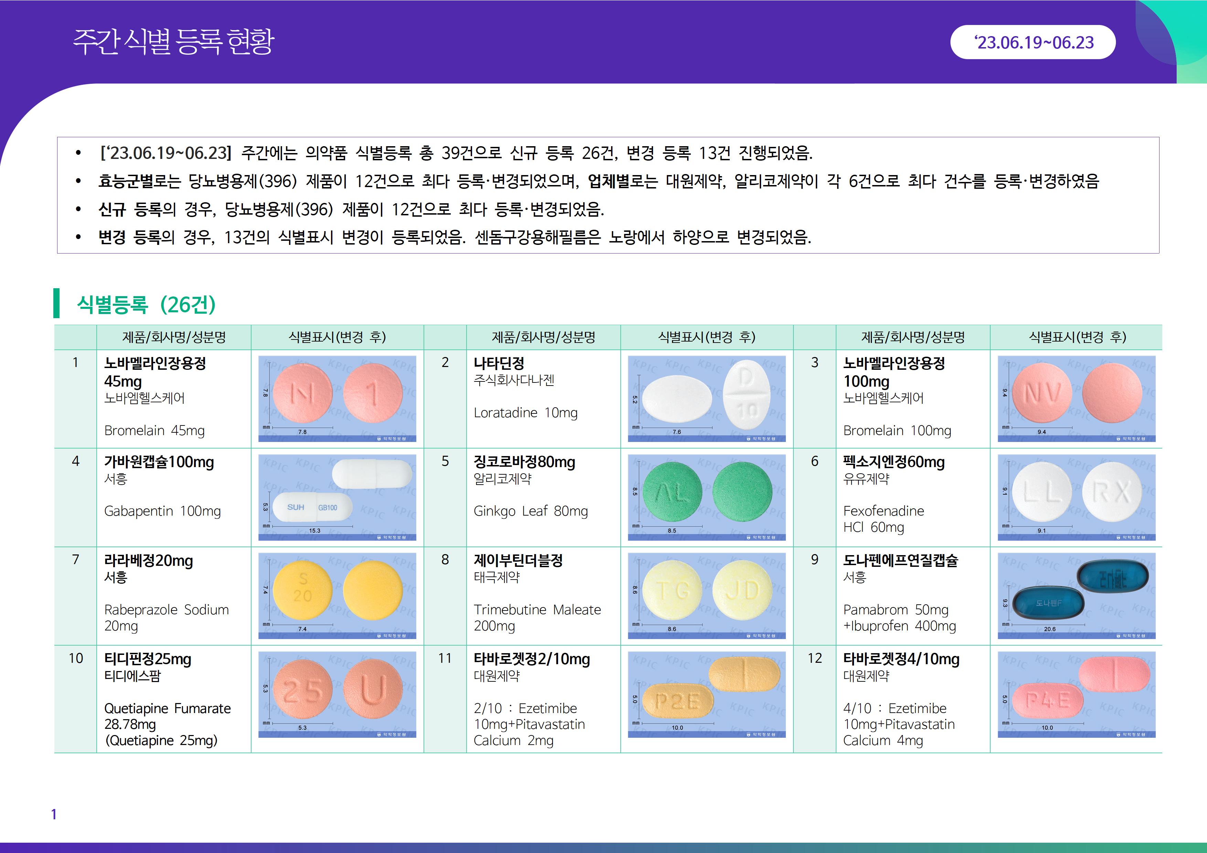Click the 노바멜라인장용정 100mg NV pill image

tap(1076, 398)
